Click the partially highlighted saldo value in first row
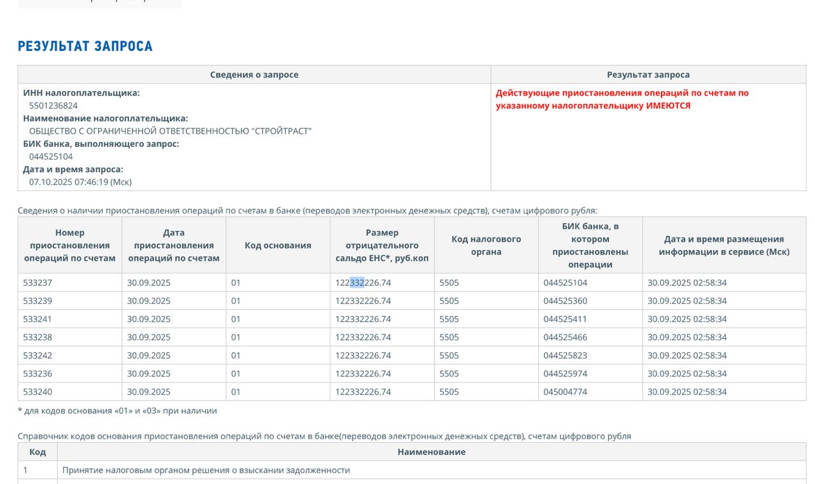This screenshot has height=484, width=815. 363,282
